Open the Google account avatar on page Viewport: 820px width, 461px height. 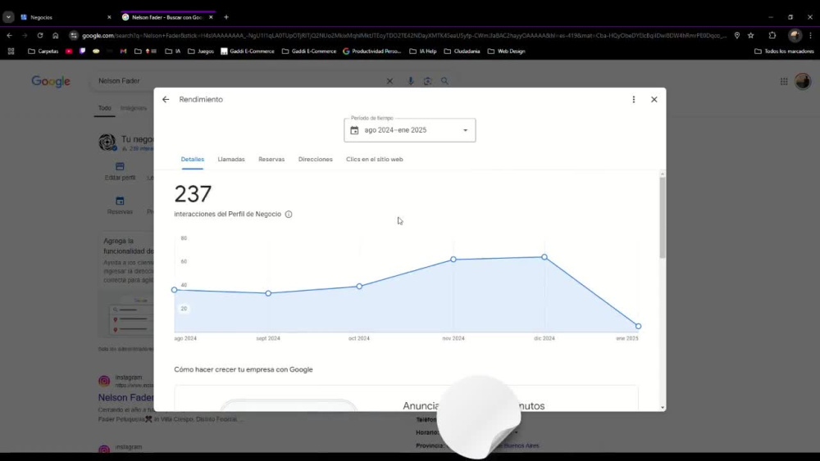click(803, 81)
